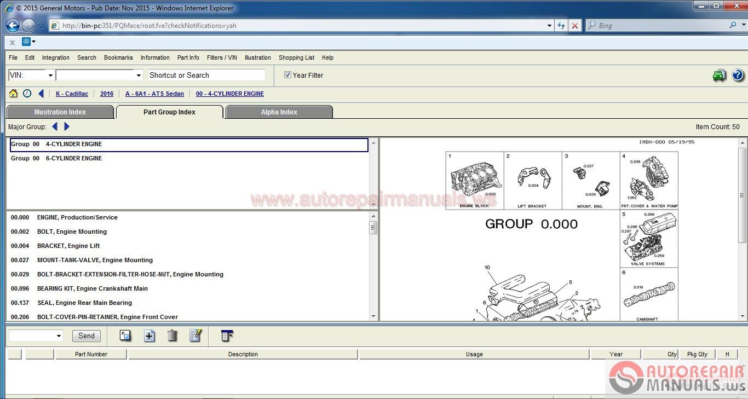
Task: Select Group 00 4-CYLINDER ENGINE row
Action: 189,144
